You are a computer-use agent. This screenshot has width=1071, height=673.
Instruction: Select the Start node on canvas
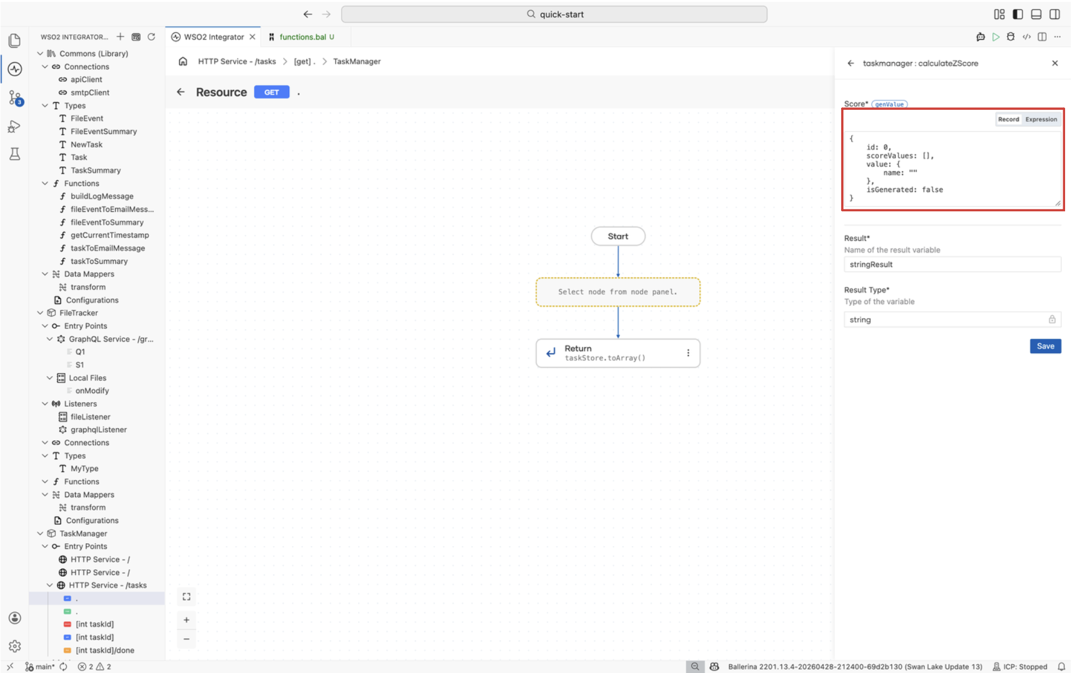(618, 236)
